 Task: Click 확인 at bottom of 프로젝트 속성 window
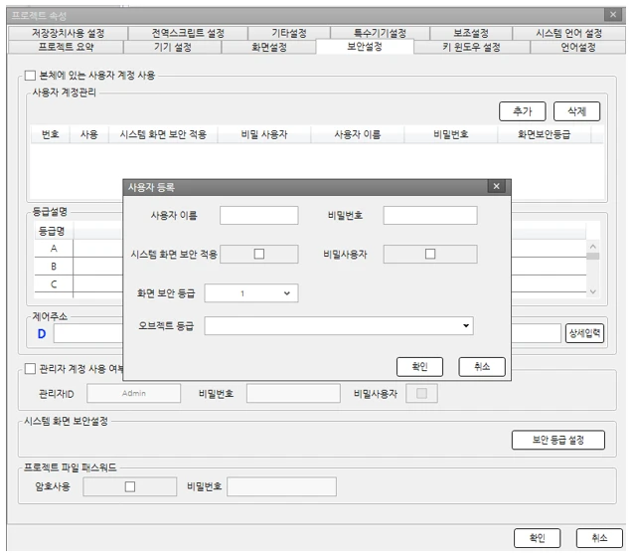(538, 538)
